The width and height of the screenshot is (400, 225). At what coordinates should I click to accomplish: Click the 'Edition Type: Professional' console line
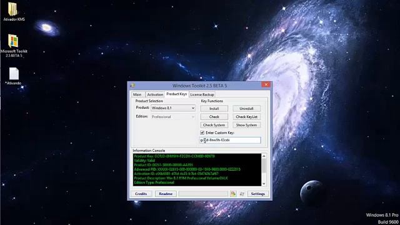pos(154,182)
